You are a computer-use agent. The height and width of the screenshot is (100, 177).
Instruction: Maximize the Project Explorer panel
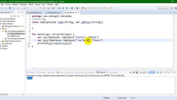[x=22, y=12]
